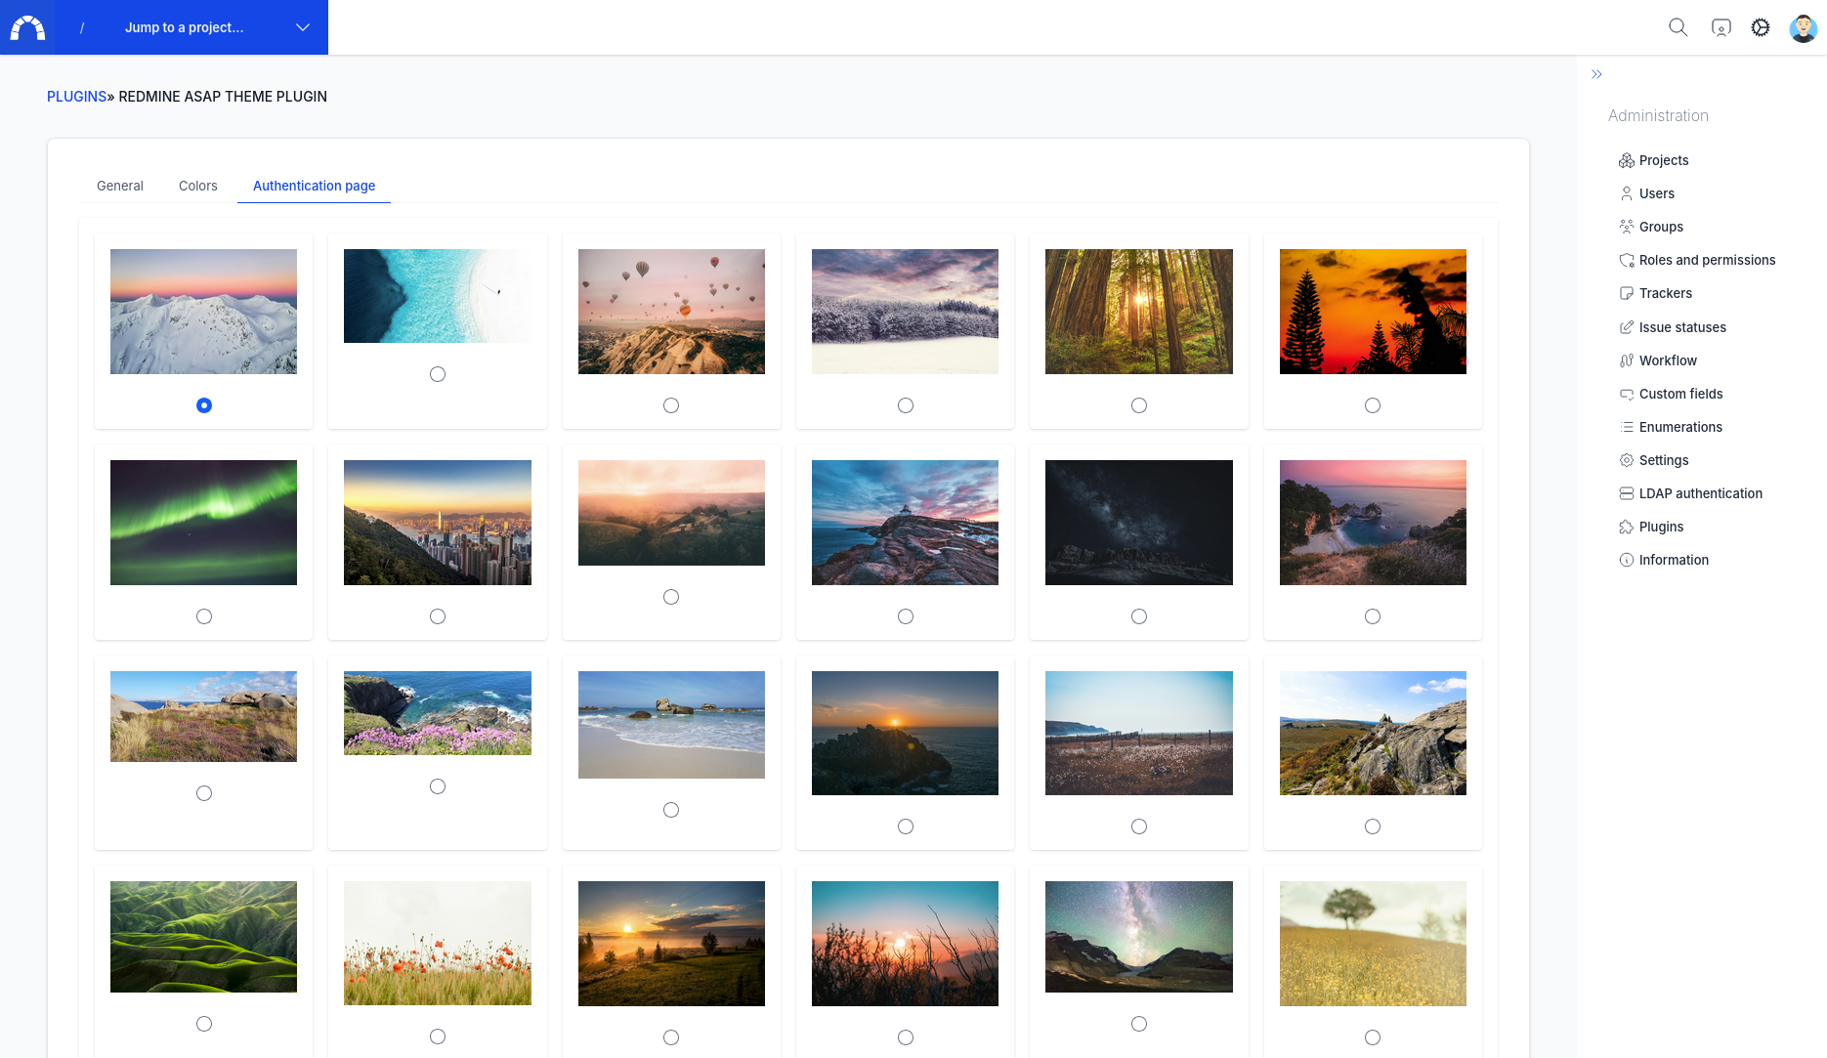Click the Information icon in sidebar
This screenshot has width=1827, height=1058.
[x=1627, y=560]
